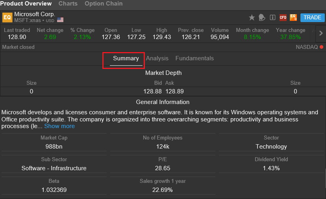Viewport: 326px width, 199px height.
Task: Click Sales growth 1 year value 22.69%
Action: (x=162, y=190)
